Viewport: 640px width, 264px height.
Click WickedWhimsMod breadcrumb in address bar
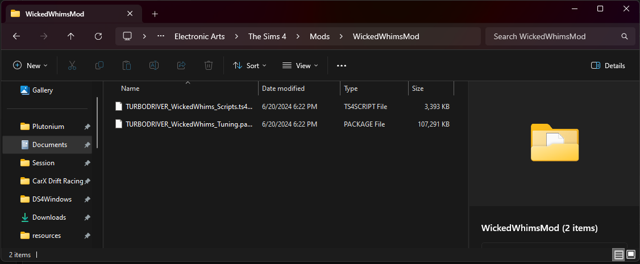pos(386,36)
